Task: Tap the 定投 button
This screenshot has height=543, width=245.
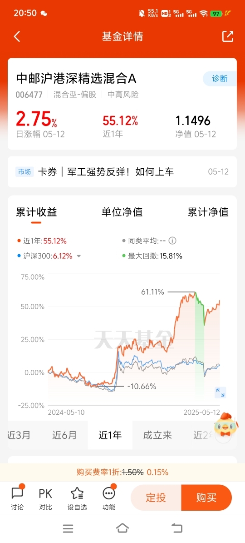Action: 156,498
